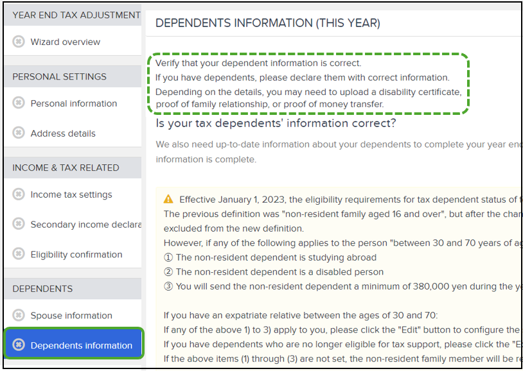This screenshot has height=371, width=523.
Task: Click the circle icon next to Personal information
Action: [x=19, y=103]
